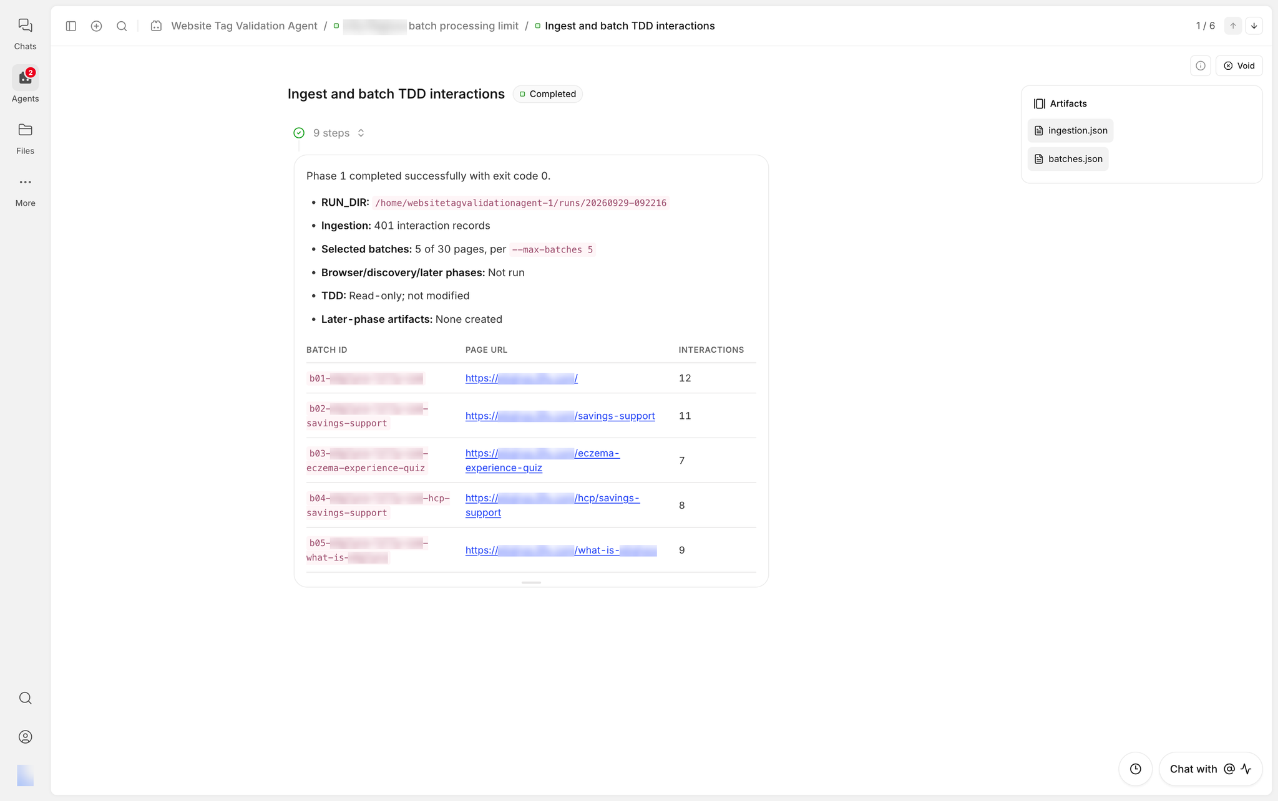Toggle the sidebar panel icon
This screenshot has height=801, width=1278.
[x=71, y=26]
